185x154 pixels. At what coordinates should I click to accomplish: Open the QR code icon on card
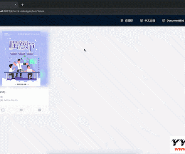pyautogui.click(x=40, y=110)
